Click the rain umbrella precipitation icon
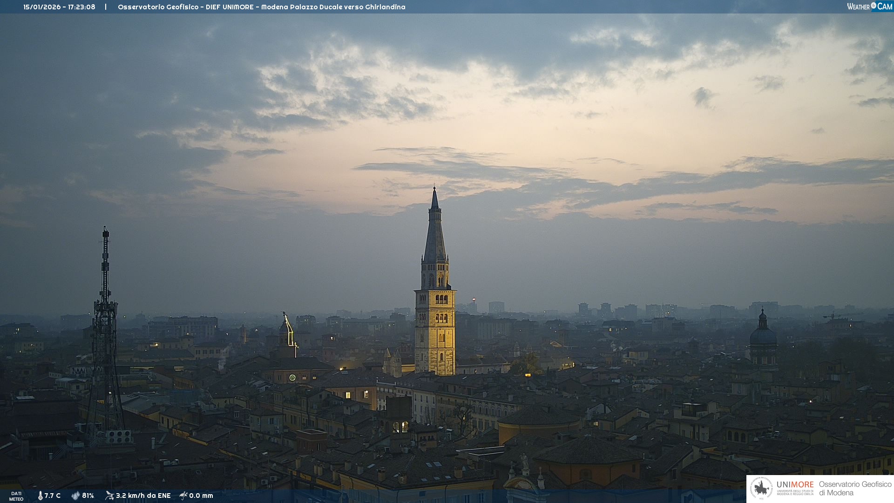Screen dimensions: 894x503 pyautogui.click(x=183, y=496)
